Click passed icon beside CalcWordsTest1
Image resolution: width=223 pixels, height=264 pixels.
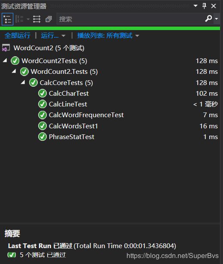click(42, 126)
